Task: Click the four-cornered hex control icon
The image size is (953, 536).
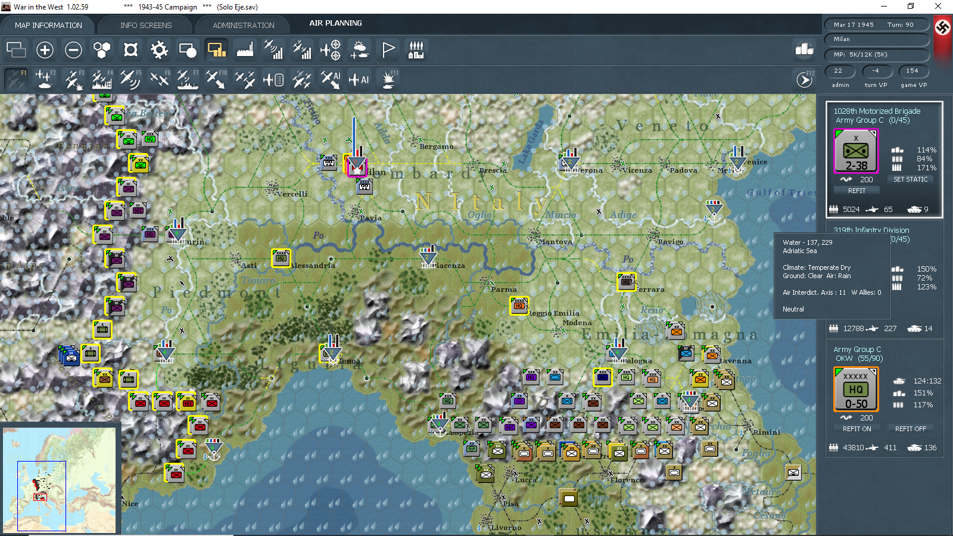Action: tap(130, 50)
